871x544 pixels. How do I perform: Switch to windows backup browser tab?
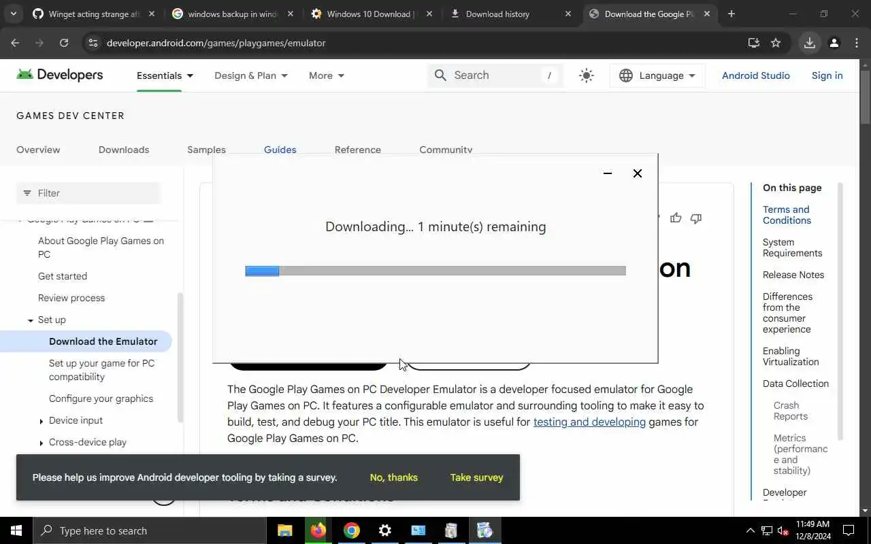tap(233, 14)
